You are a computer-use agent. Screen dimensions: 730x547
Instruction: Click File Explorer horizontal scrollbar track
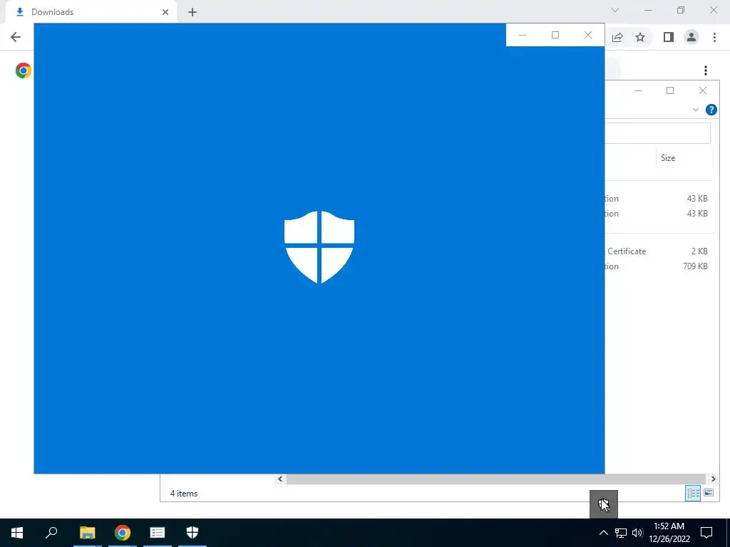(x=497, y=479)
